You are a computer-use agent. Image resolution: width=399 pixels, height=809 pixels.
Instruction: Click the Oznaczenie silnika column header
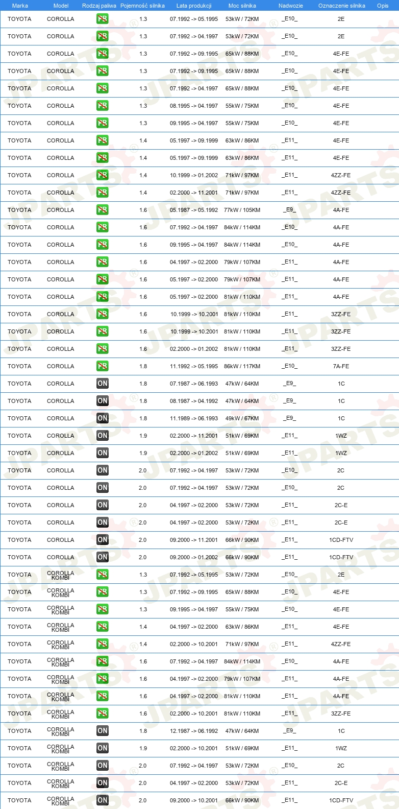342,6
